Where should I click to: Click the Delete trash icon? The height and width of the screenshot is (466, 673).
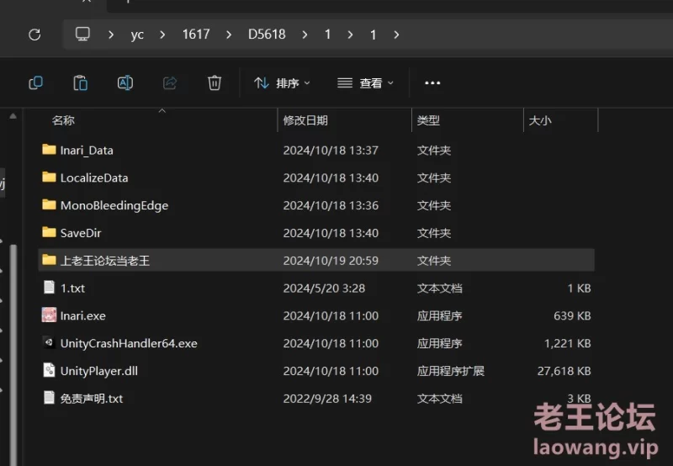215,82
